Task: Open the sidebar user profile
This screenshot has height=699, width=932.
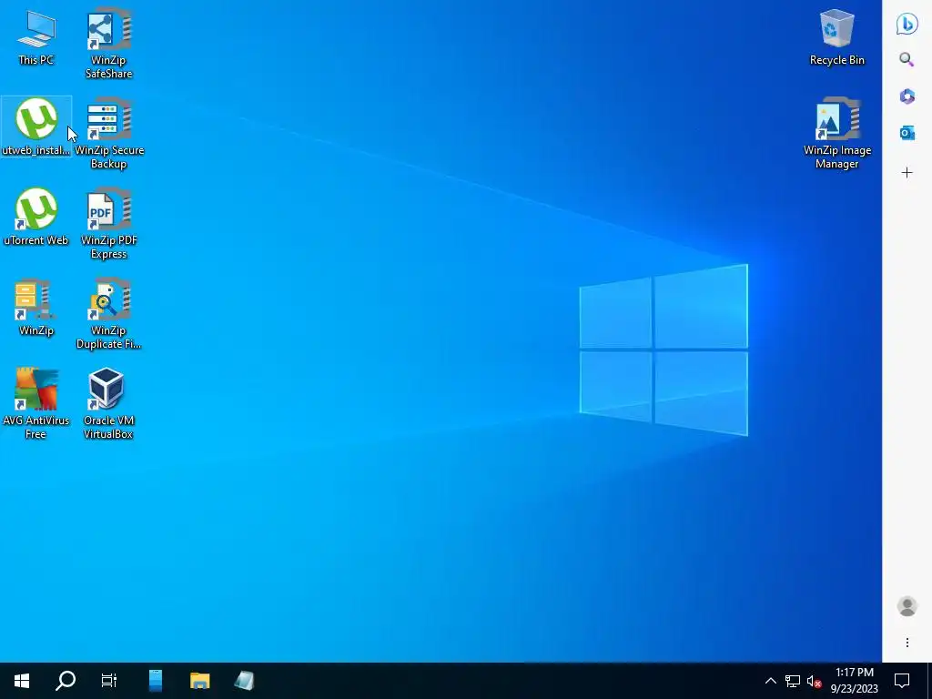Action: tap(907, 606)
